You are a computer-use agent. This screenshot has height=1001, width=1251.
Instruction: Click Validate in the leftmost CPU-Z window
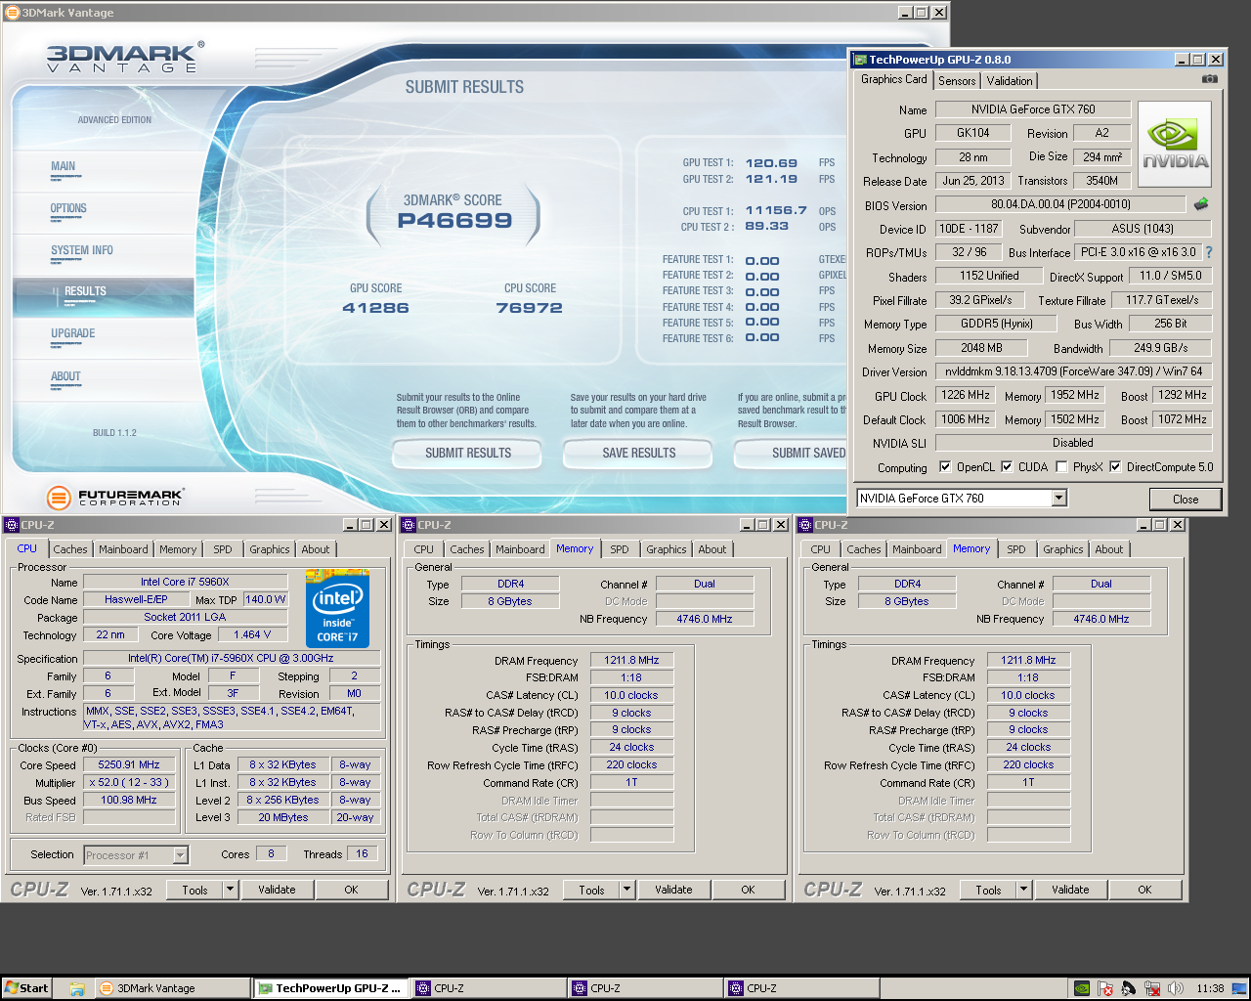click(x=277, y=890)
